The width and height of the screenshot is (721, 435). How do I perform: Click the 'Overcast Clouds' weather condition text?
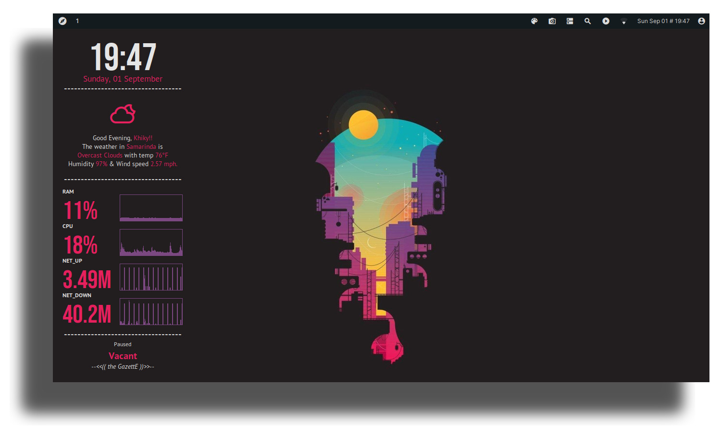(x=100, y=155)
